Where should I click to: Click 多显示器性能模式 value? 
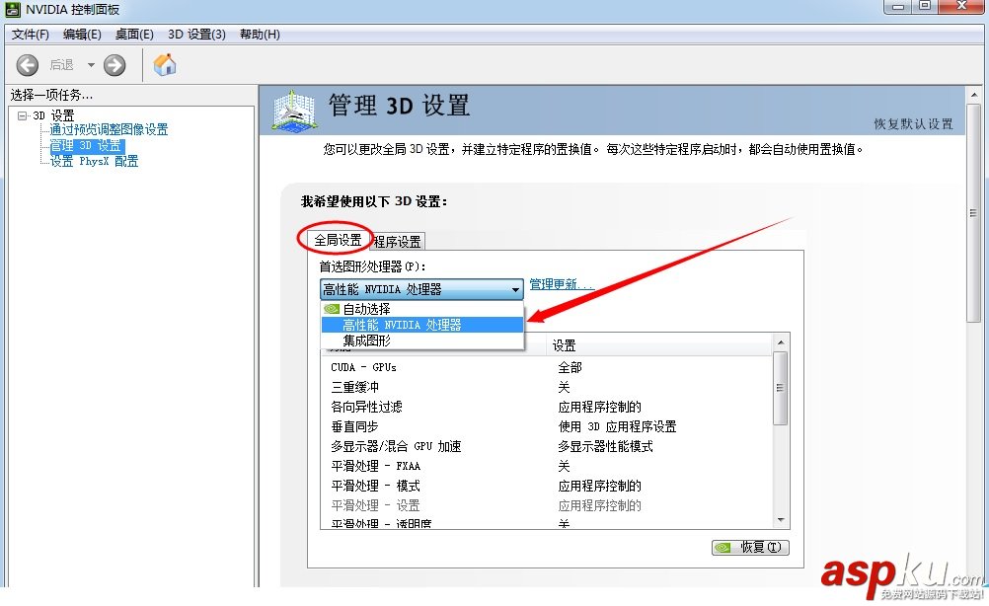coord(605,446)
